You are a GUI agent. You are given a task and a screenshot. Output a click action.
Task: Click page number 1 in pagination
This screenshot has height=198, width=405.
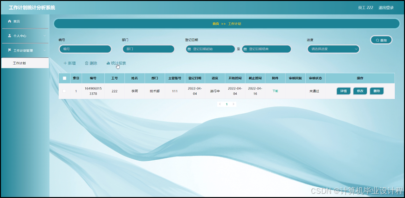[x=227, y=104]
